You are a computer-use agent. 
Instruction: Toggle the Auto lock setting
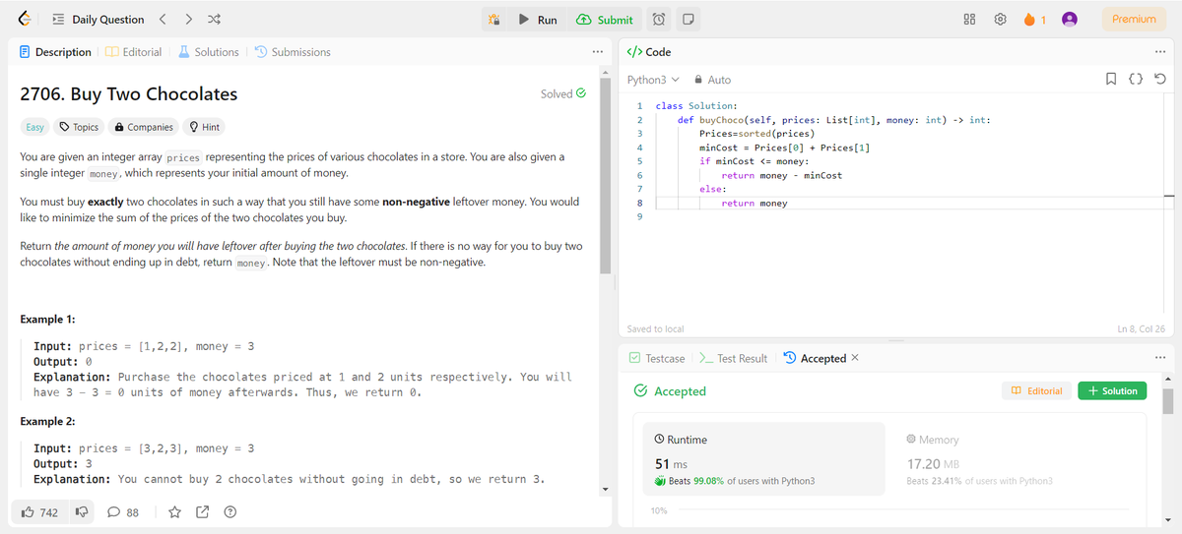(712, 80)
